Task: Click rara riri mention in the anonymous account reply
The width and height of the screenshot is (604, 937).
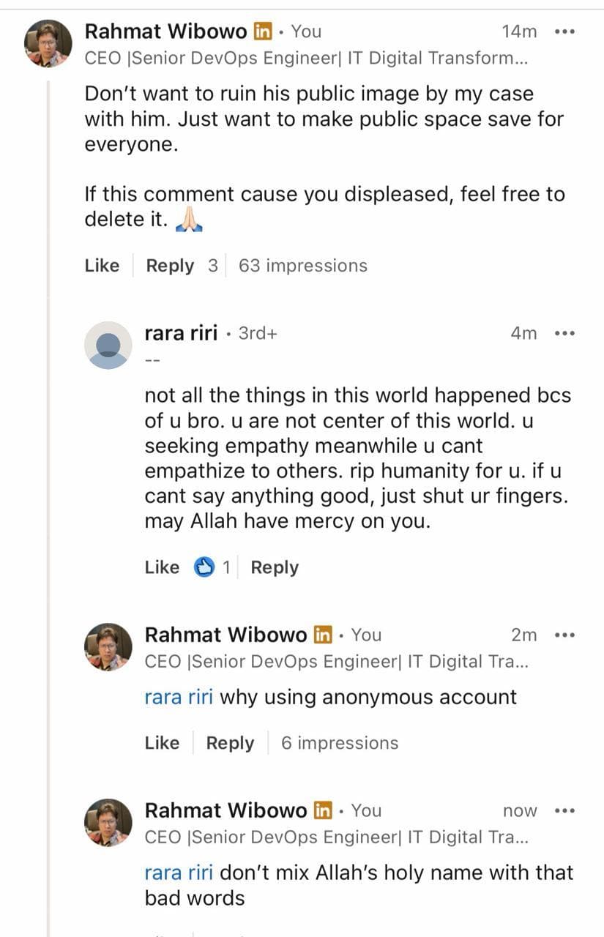Action: (179, 697)
